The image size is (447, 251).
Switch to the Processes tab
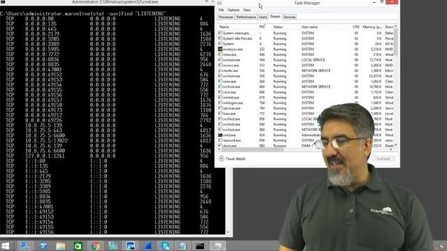click(x=226, y=17)
